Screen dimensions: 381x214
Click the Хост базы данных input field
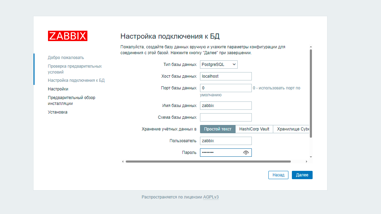226,76
